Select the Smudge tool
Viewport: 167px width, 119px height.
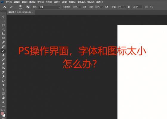tap(3, 72)
